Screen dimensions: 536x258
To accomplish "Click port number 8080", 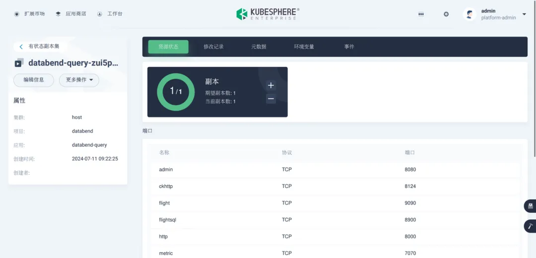I will [x=410, y=170].
